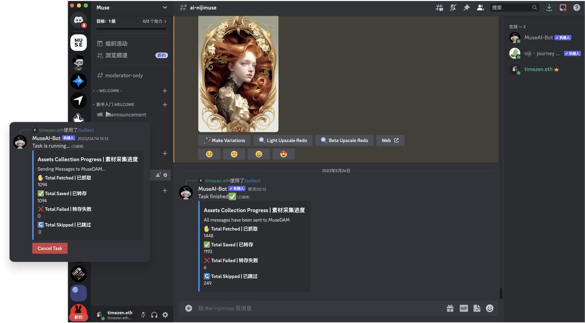Viewport: 585px width, 323px height.
Task: Click the Make Variations button
Action: click(x=224, y=140)
